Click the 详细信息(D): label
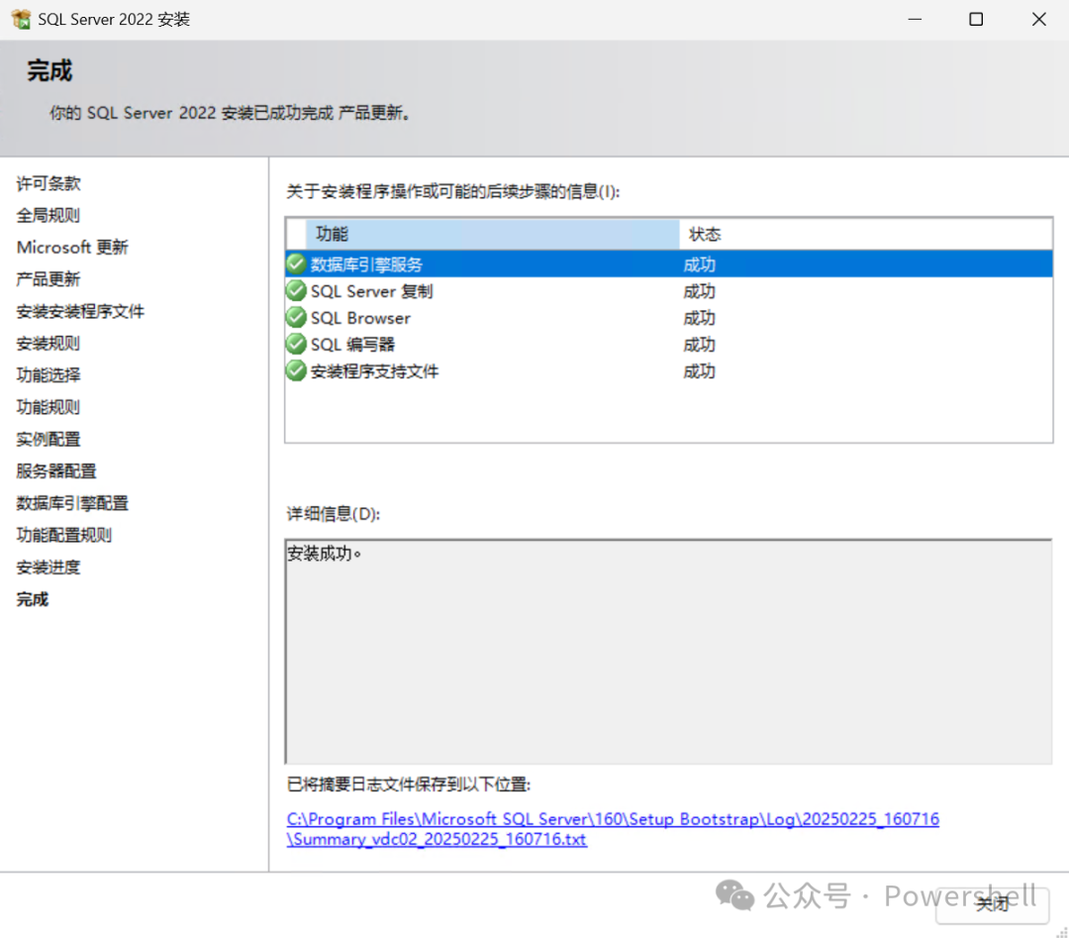Image resolution: width=1069 pixels, height=938 pixels. pos(334,514)
